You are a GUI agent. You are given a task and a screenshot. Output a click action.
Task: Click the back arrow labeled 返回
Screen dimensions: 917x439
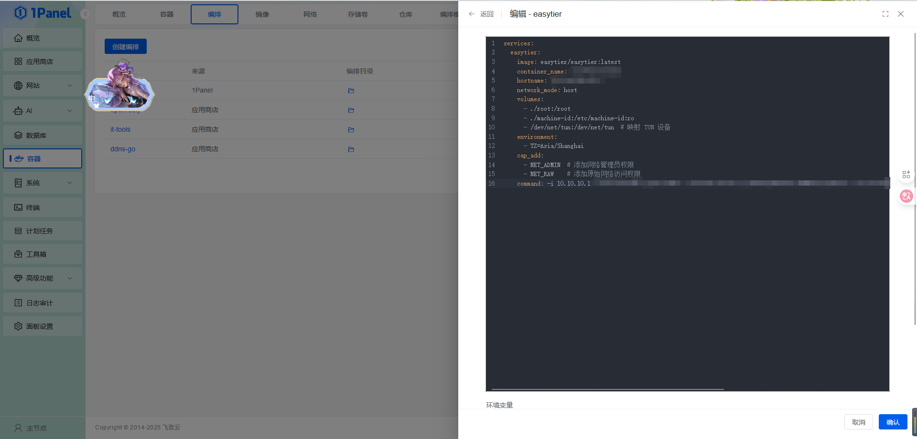pos(481,14)
